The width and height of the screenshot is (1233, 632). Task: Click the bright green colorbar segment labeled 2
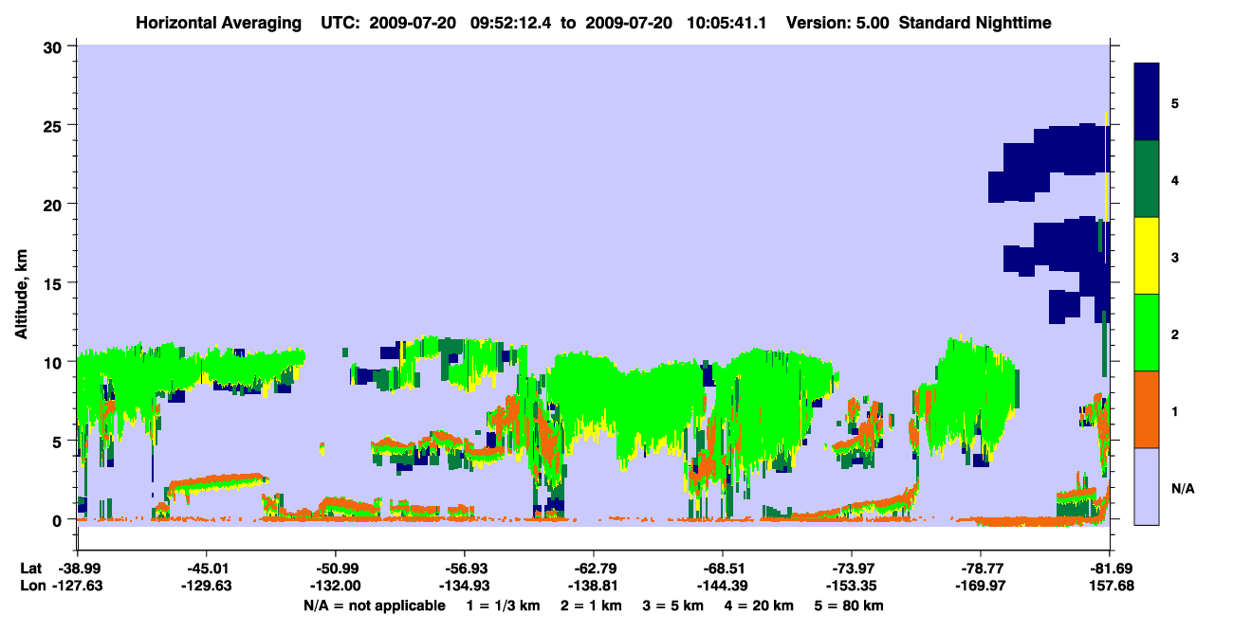coord(1147,333)
